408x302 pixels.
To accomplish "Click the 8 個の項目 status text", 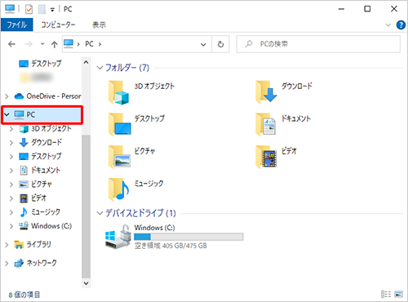I will tap(24, 295).
